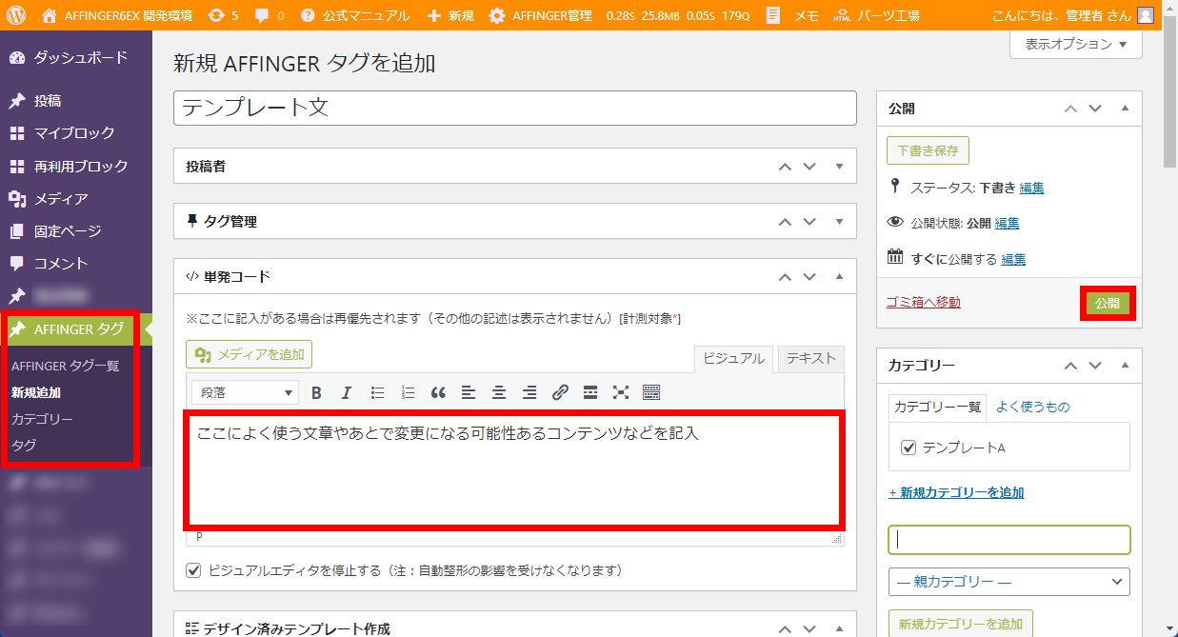Open the updates icon showing 5
The image size is (1178, 637).
pyautogui.click(x=216, y=15)
